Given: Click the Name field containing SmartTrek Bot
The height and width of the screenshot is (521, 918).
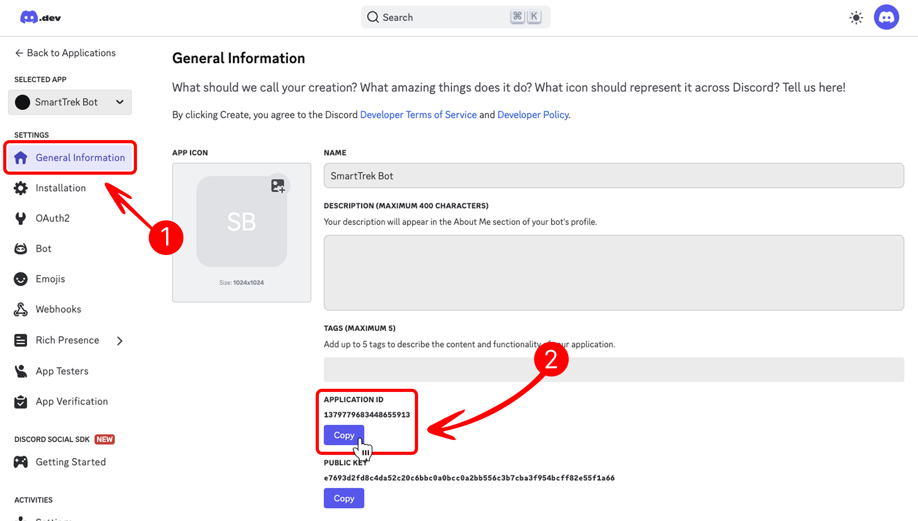Looking at the screenshot, I should pos(614,176).
